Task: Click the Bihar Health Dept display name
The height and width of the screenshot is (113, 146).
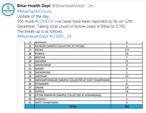Action: (34, 6)
